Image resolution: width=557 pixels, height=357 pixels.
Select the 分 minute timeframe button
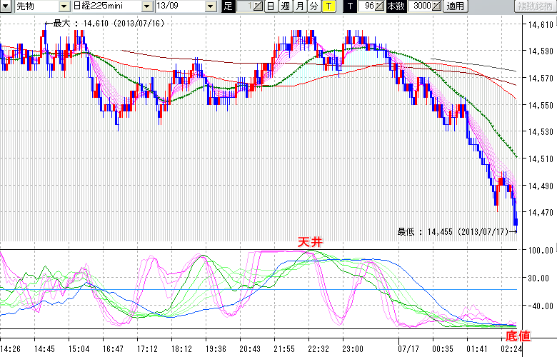[313, 6]
